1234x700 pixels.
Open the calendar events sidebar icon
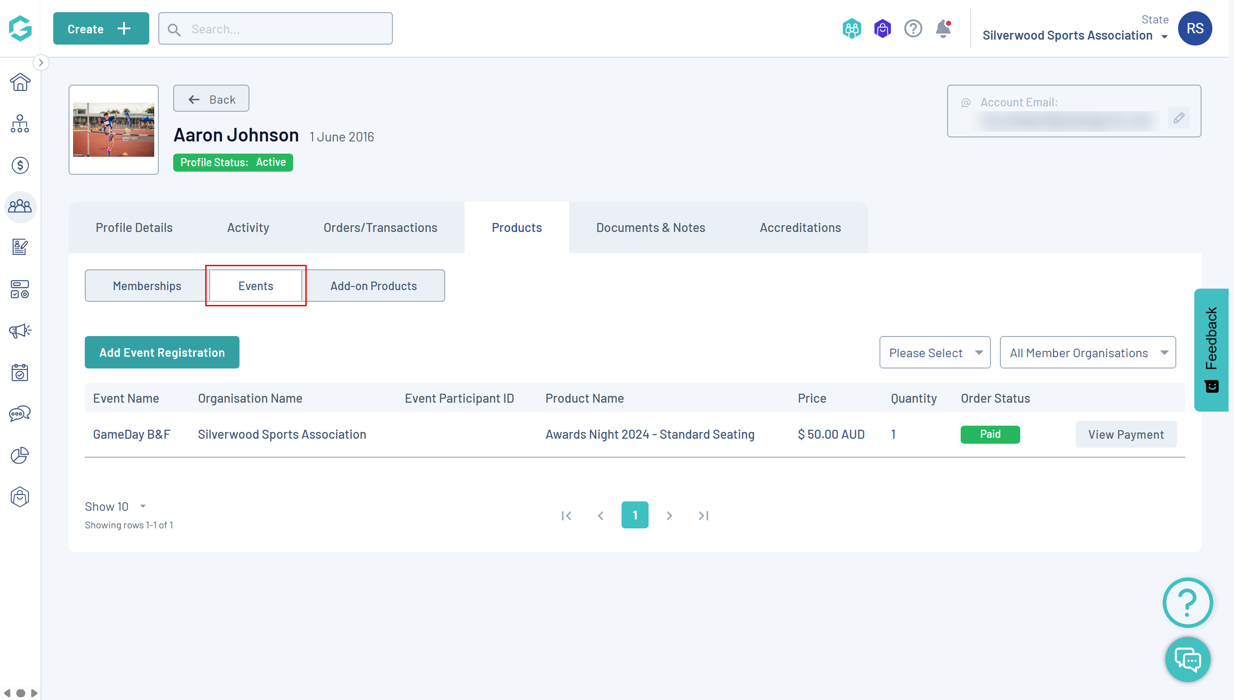coord(20,372)
